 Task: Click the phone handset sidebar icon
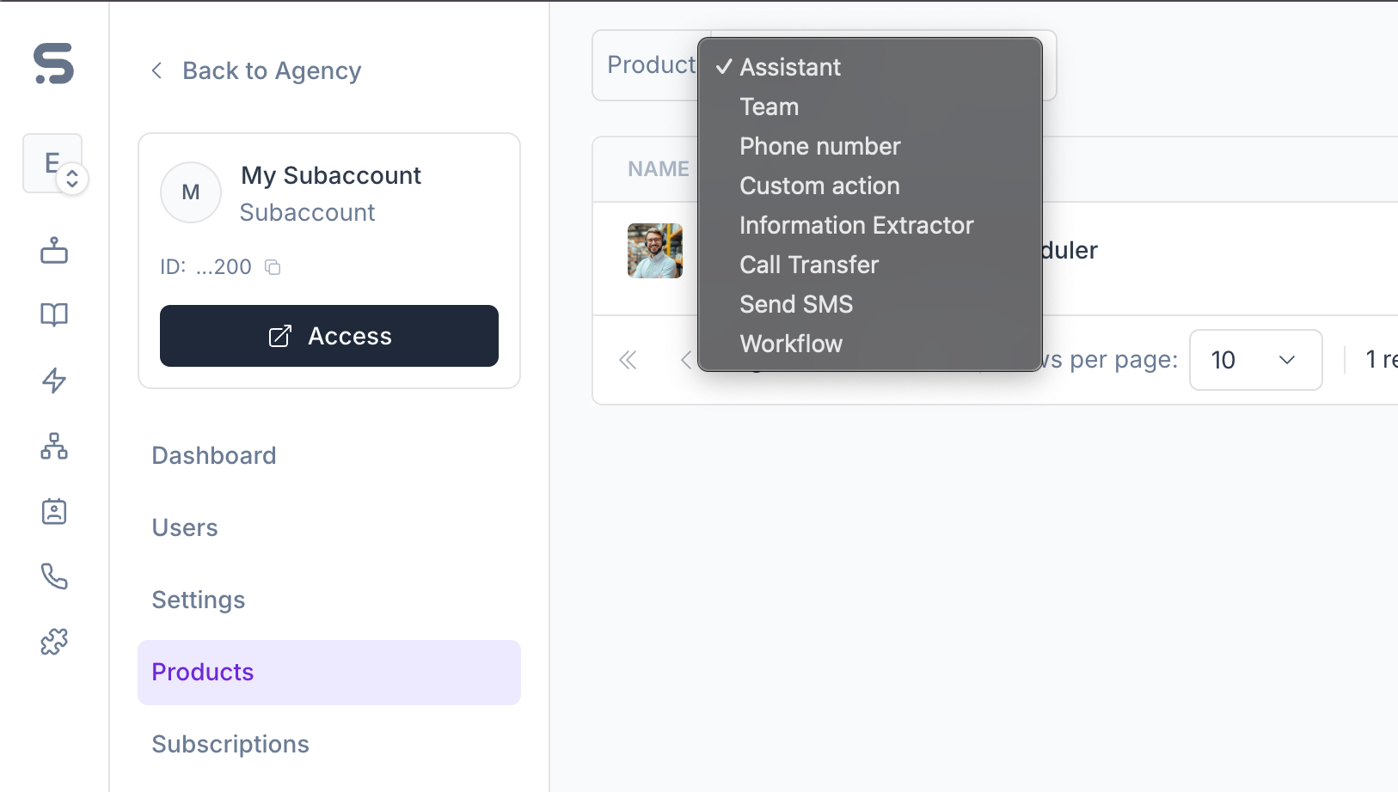coord(54,576)
